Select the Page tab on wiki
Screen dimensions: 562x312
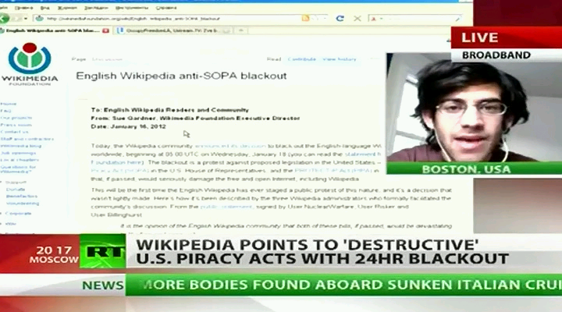coord(79,59)
